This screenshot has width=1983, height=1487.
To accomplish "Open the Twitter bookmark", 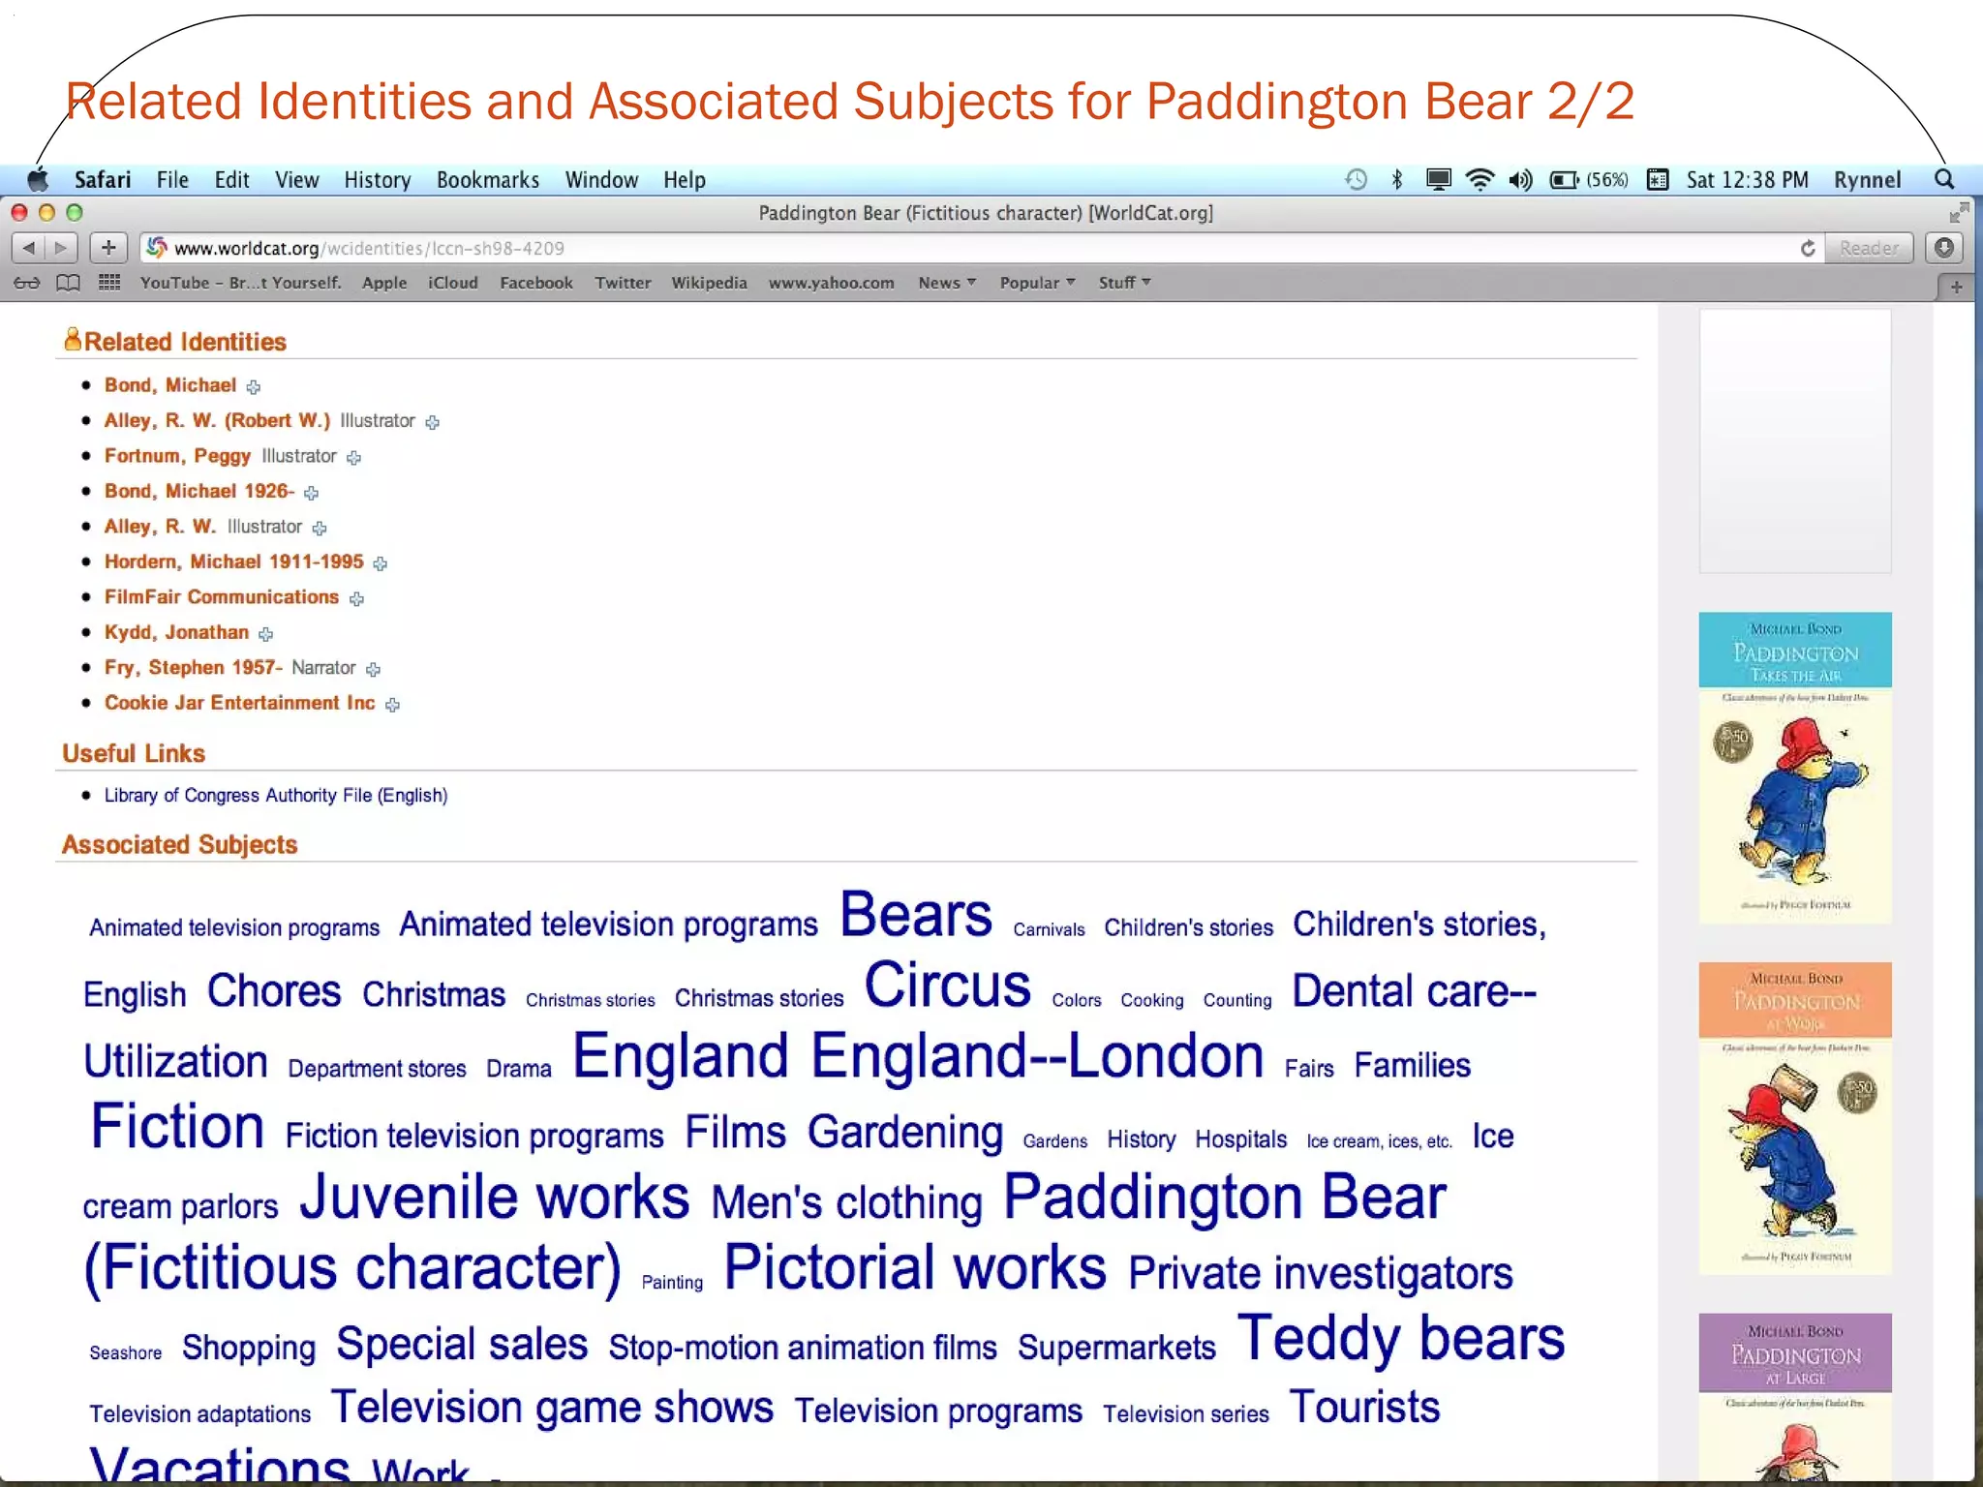I will pyautogui.click(x=623, y=283).
